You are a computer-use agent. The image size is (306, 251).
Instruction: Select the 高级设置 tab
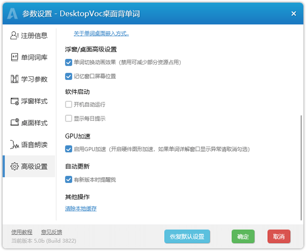pos(29,166)
